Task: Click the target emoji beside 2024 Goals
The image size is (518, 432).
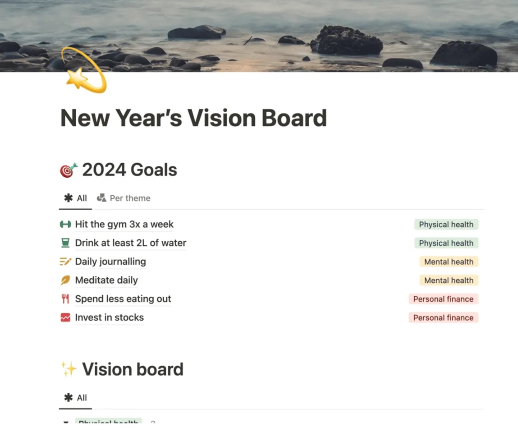Action: pyautogui.click(x=69, y=170)
